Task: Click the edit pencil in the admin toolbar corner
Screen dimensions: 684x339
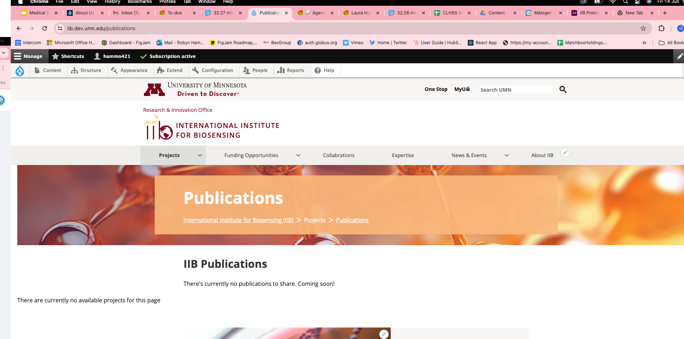Action: click(679, 56)
